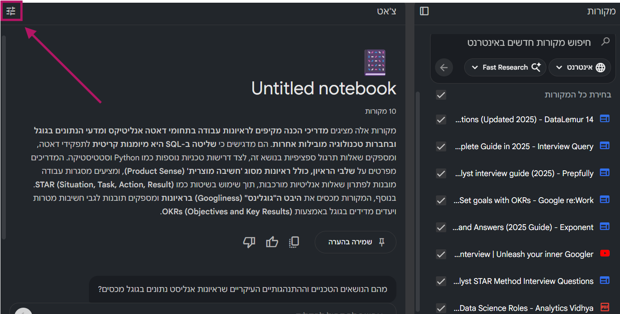This screenshot has width=620, height=314.
Task: Click the Untitled notebook title
Action: pyautogui.click(x=324, y=88)
